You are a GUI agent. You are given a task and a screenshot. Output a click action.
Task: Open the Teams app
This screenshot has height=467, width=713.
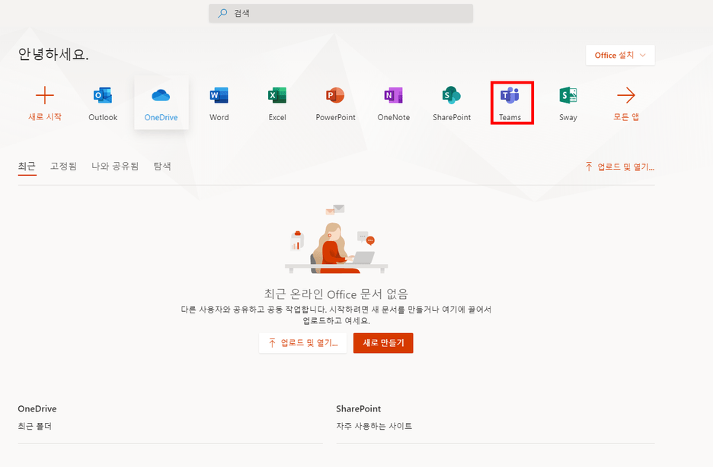510,103
